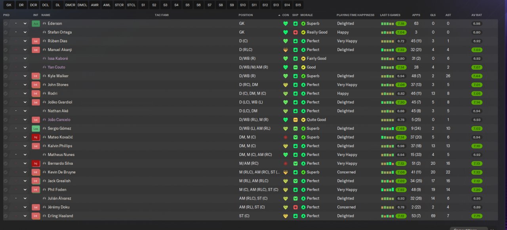
Task: Click player profile icon beside Rodri
Action: pyautogui.click(x=44, y=93)
